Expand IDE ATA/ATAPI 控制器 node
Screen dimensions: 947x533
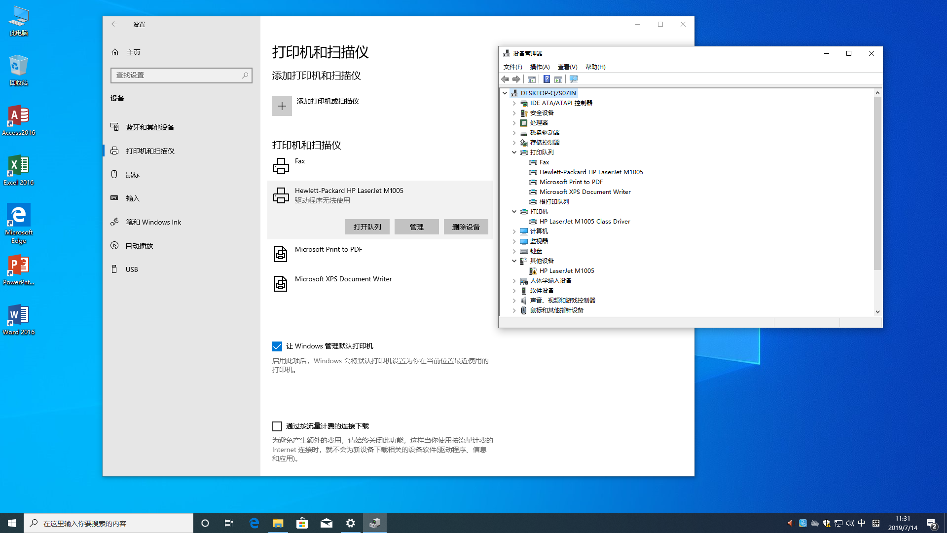pos(514,103)
